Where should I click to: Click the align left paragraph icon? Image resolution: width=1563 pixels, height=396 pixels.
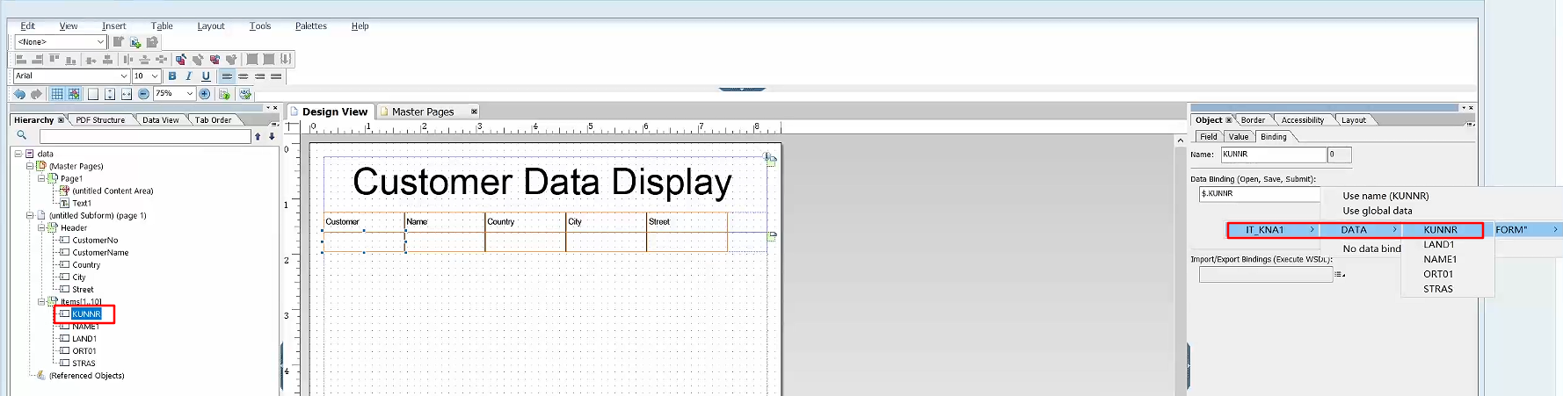[227, 76]
